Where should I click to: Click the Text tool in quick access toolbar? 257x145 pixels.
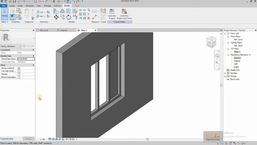[x=54, y=1]
